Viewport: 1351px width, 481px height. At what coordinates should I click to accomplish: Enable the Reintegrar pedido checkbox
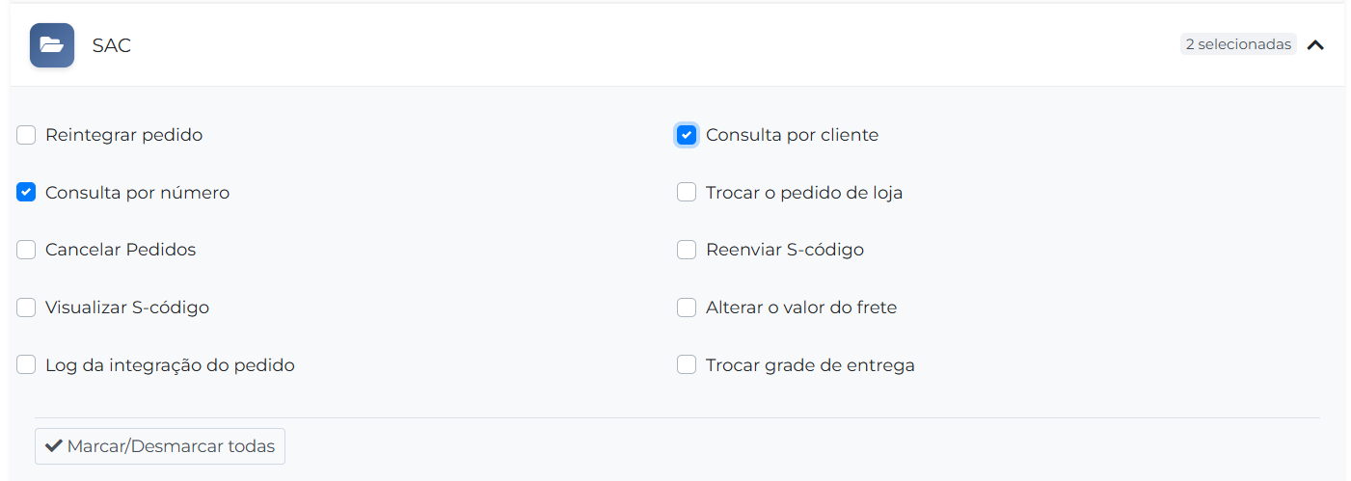click(x=26, y=135)
